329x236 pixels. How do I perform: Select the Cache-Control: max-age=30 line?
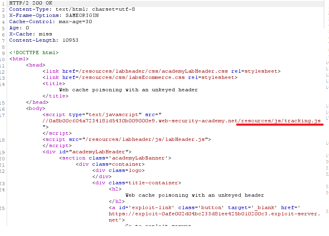tap(51, 21)
